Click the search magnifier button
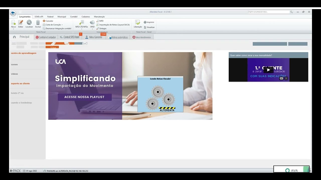This screenshot has width=321, height=180. pos(291,12)
